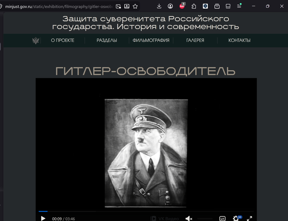Click the blue hexagon extension icon
The width and height of the screenshot is (288, 221).
click(205, 6)
